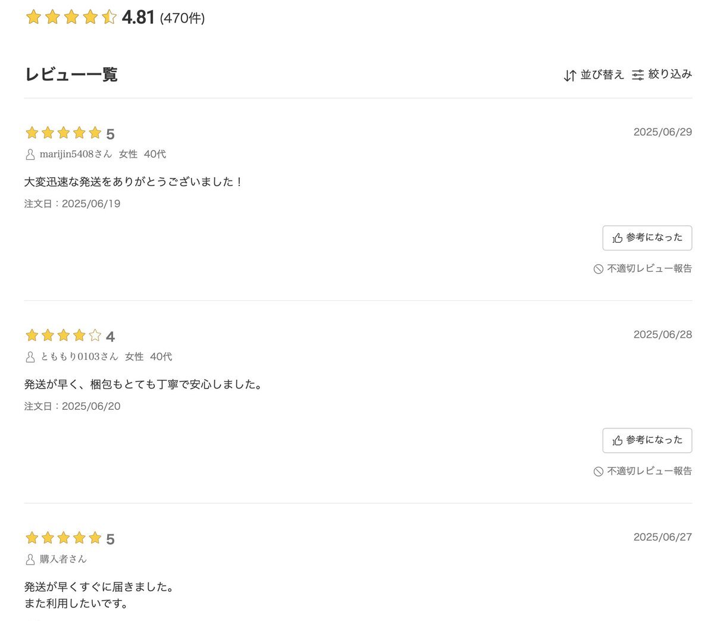The height and width of the screenshot is (621, 714).
Task: Mark marijin5408's review as 参考になった
Action: click(647, 238)
